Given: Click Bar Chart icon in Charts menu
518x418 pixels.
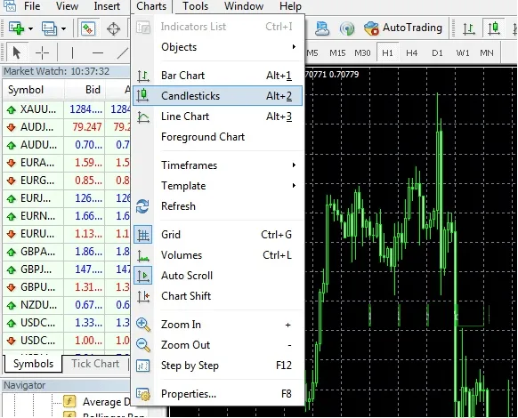Looking at the screenshot, I should click(143, 76).
